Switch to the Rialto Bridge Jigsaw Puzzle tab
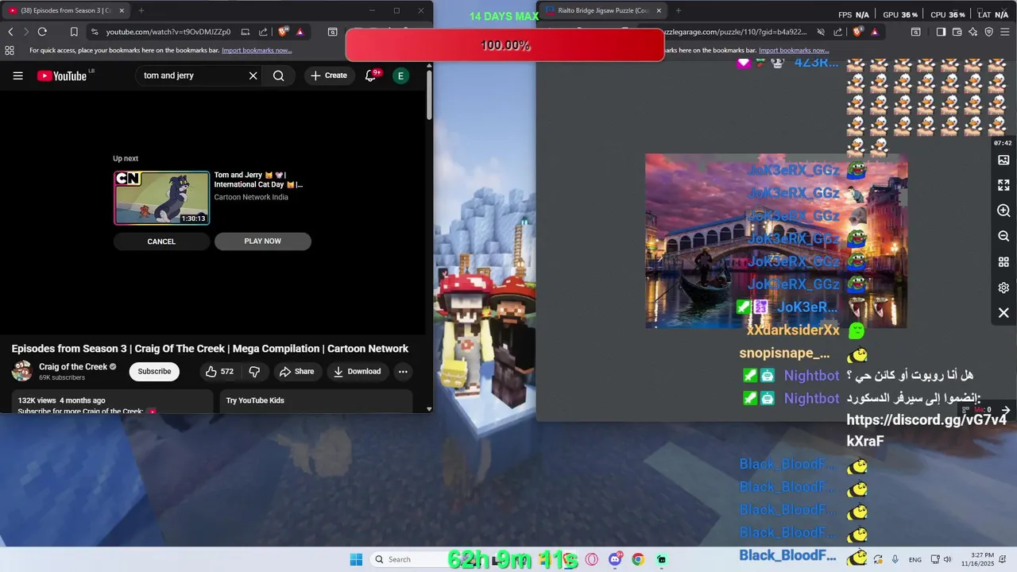1017x572 pixels. pyautogui.click(x=602, y=10)
